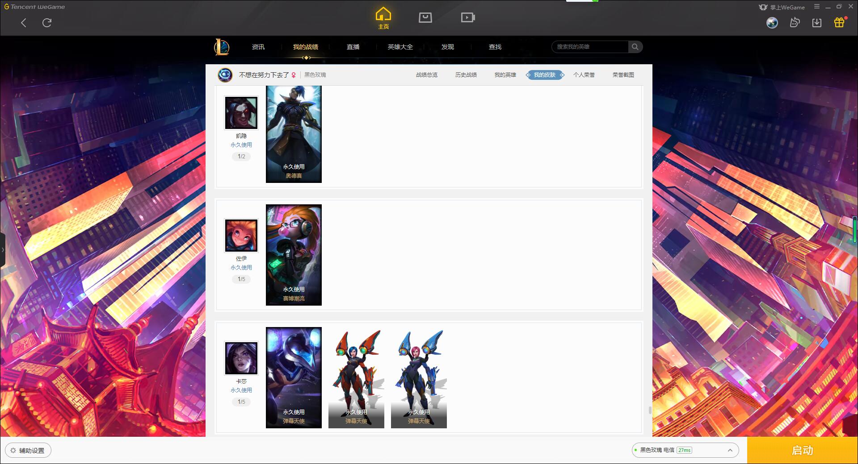
Task: Click the 卡莎 champion portrait
Action: point(241,358)
